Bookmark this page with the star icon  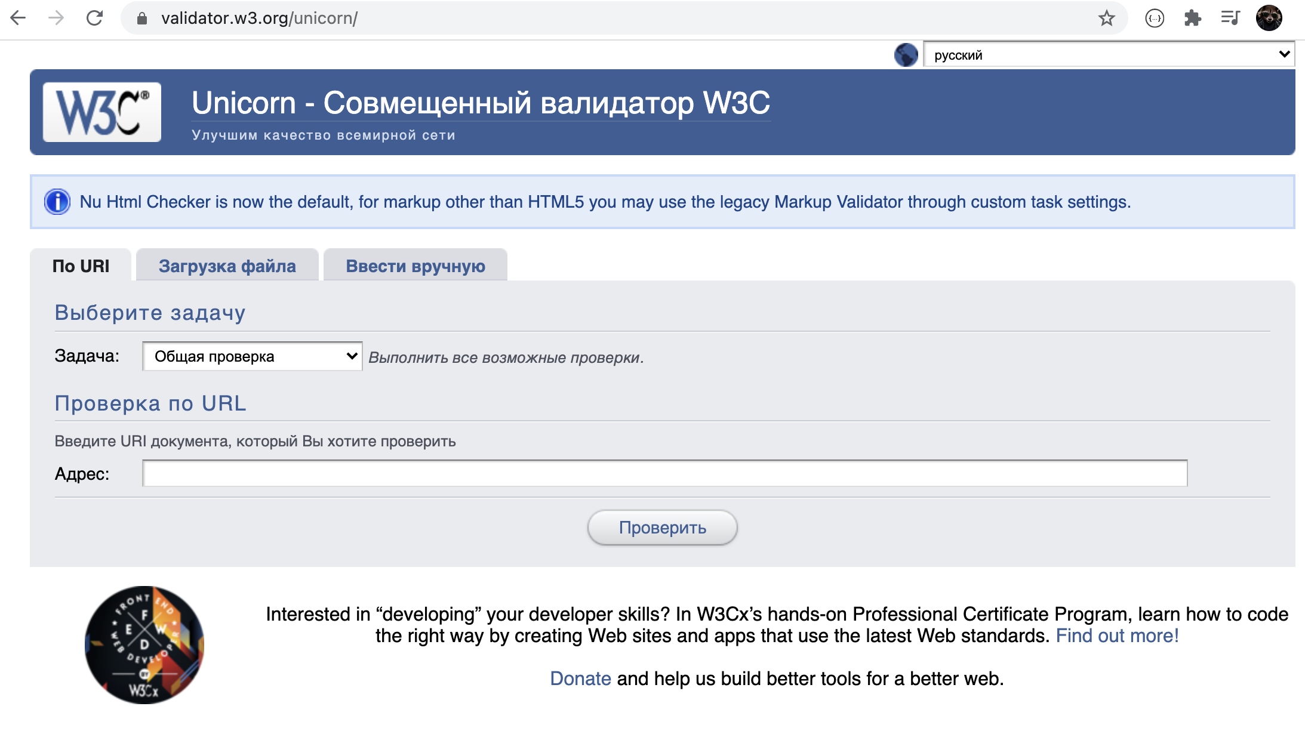1106,18
